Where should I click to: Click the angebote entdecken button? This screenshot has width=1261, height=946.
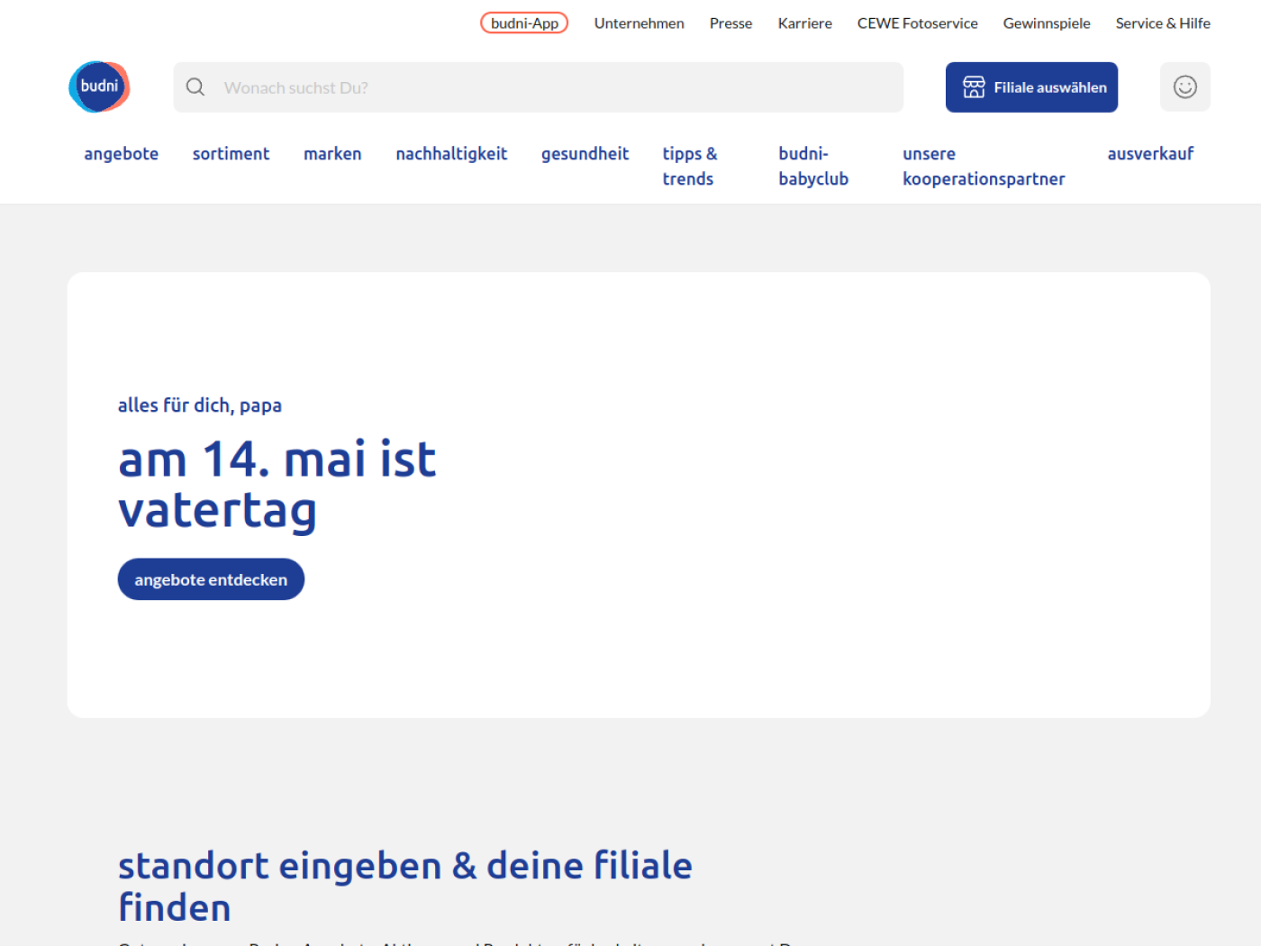211,579
